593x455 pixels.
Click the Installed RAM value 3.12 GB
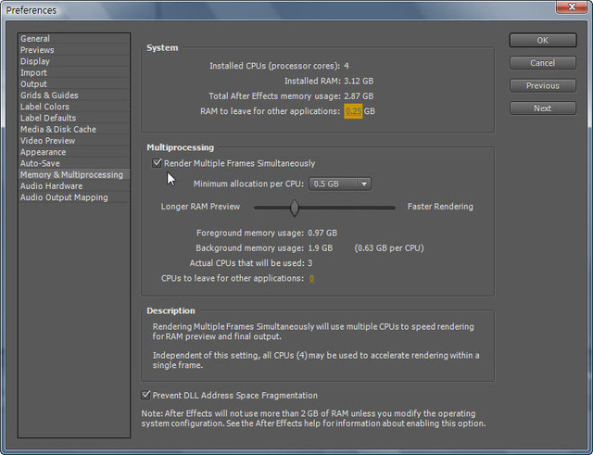359,81
